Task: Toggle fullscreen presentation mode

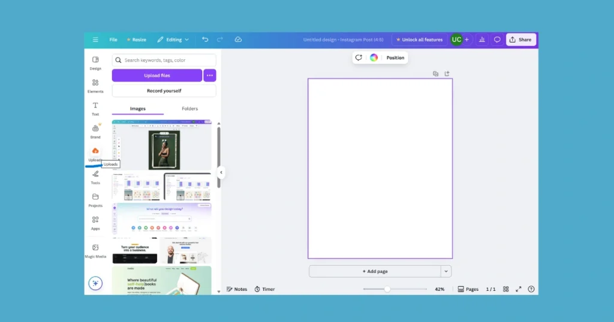Action: tap(519, 289)
